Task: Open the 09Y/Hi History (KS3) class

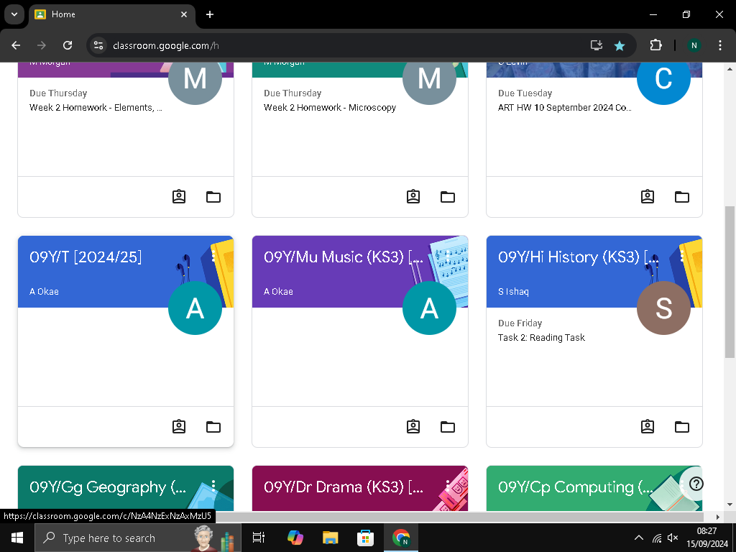Action: (x=579, y=257)
